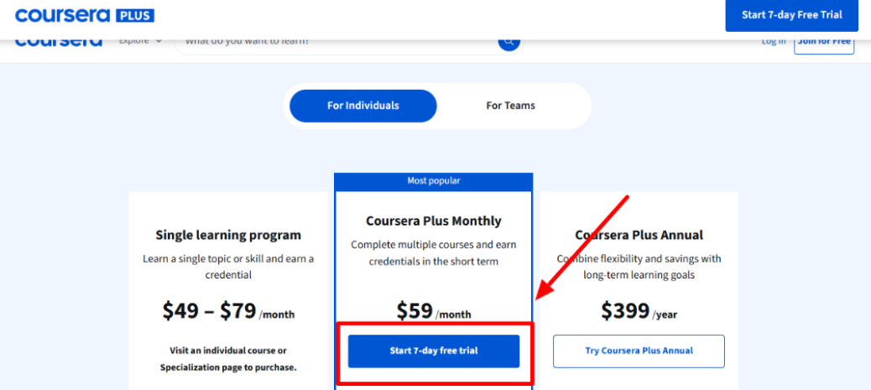Click the Coursera Plus Annual plan title
Viewport: 871px width, 390px height.
(x=639, y=235)
